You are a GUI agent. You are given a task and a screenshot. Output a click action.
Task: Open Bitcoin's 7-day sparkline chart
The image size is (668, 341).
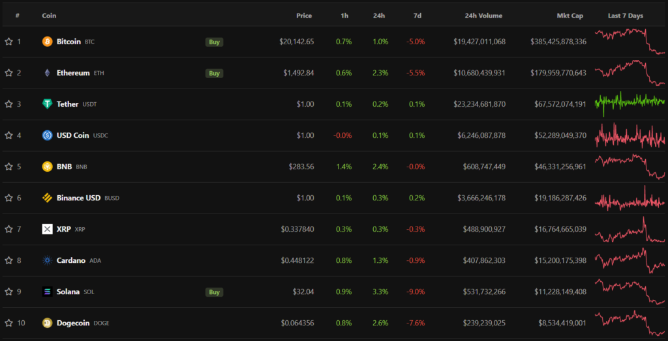point(630,41)
